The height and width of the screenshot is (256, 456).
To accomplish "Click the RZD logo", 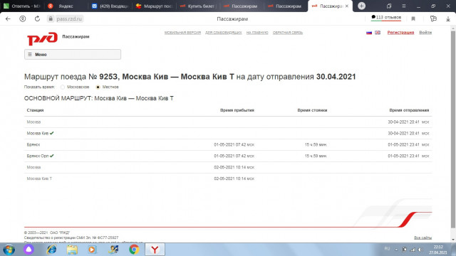I will click(43, 38).
